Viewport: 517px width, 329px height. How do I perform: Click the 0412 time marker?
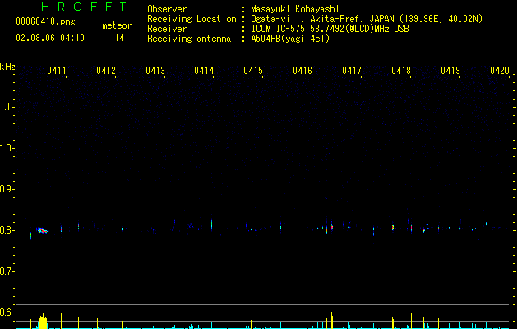point(106,71)
